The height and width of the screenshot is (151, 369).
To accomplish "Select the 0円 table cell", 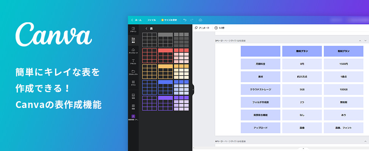I will pos(302,64).
